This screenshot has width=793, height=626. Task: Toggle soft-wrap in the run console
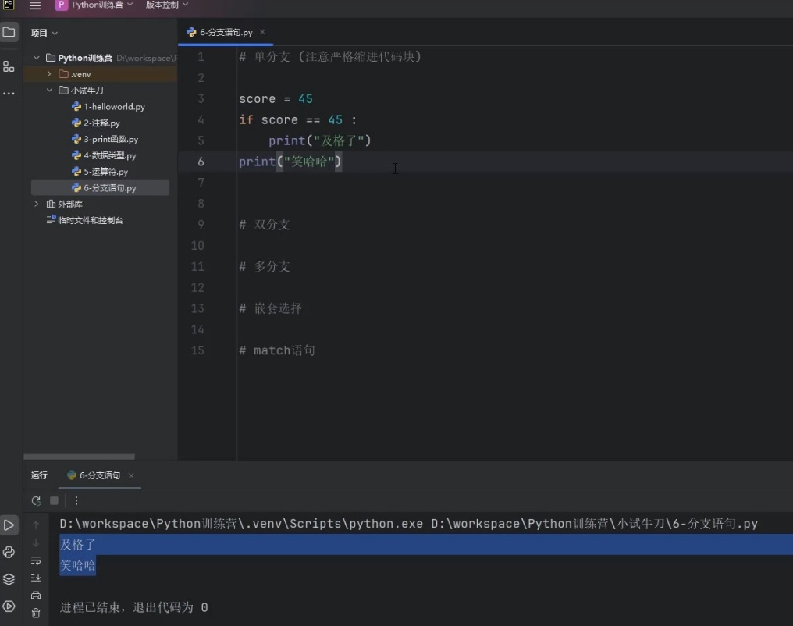point(36,560)
